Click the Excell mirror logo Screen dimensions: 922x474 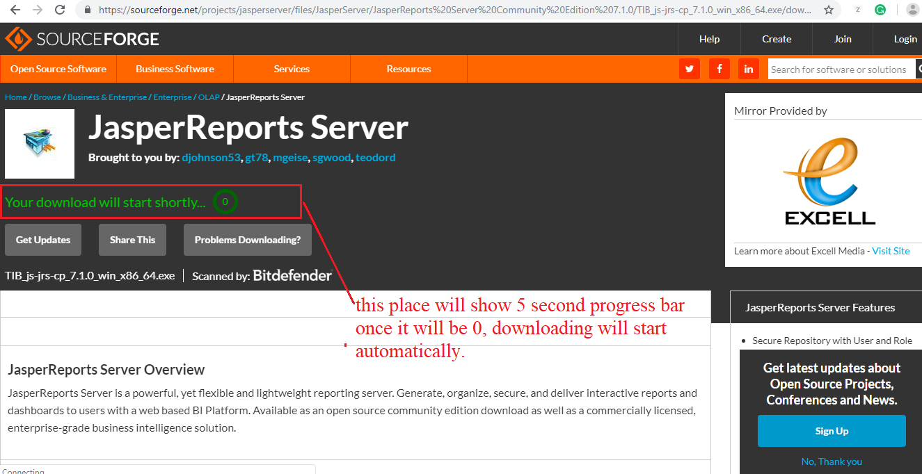tap(829, 182)
